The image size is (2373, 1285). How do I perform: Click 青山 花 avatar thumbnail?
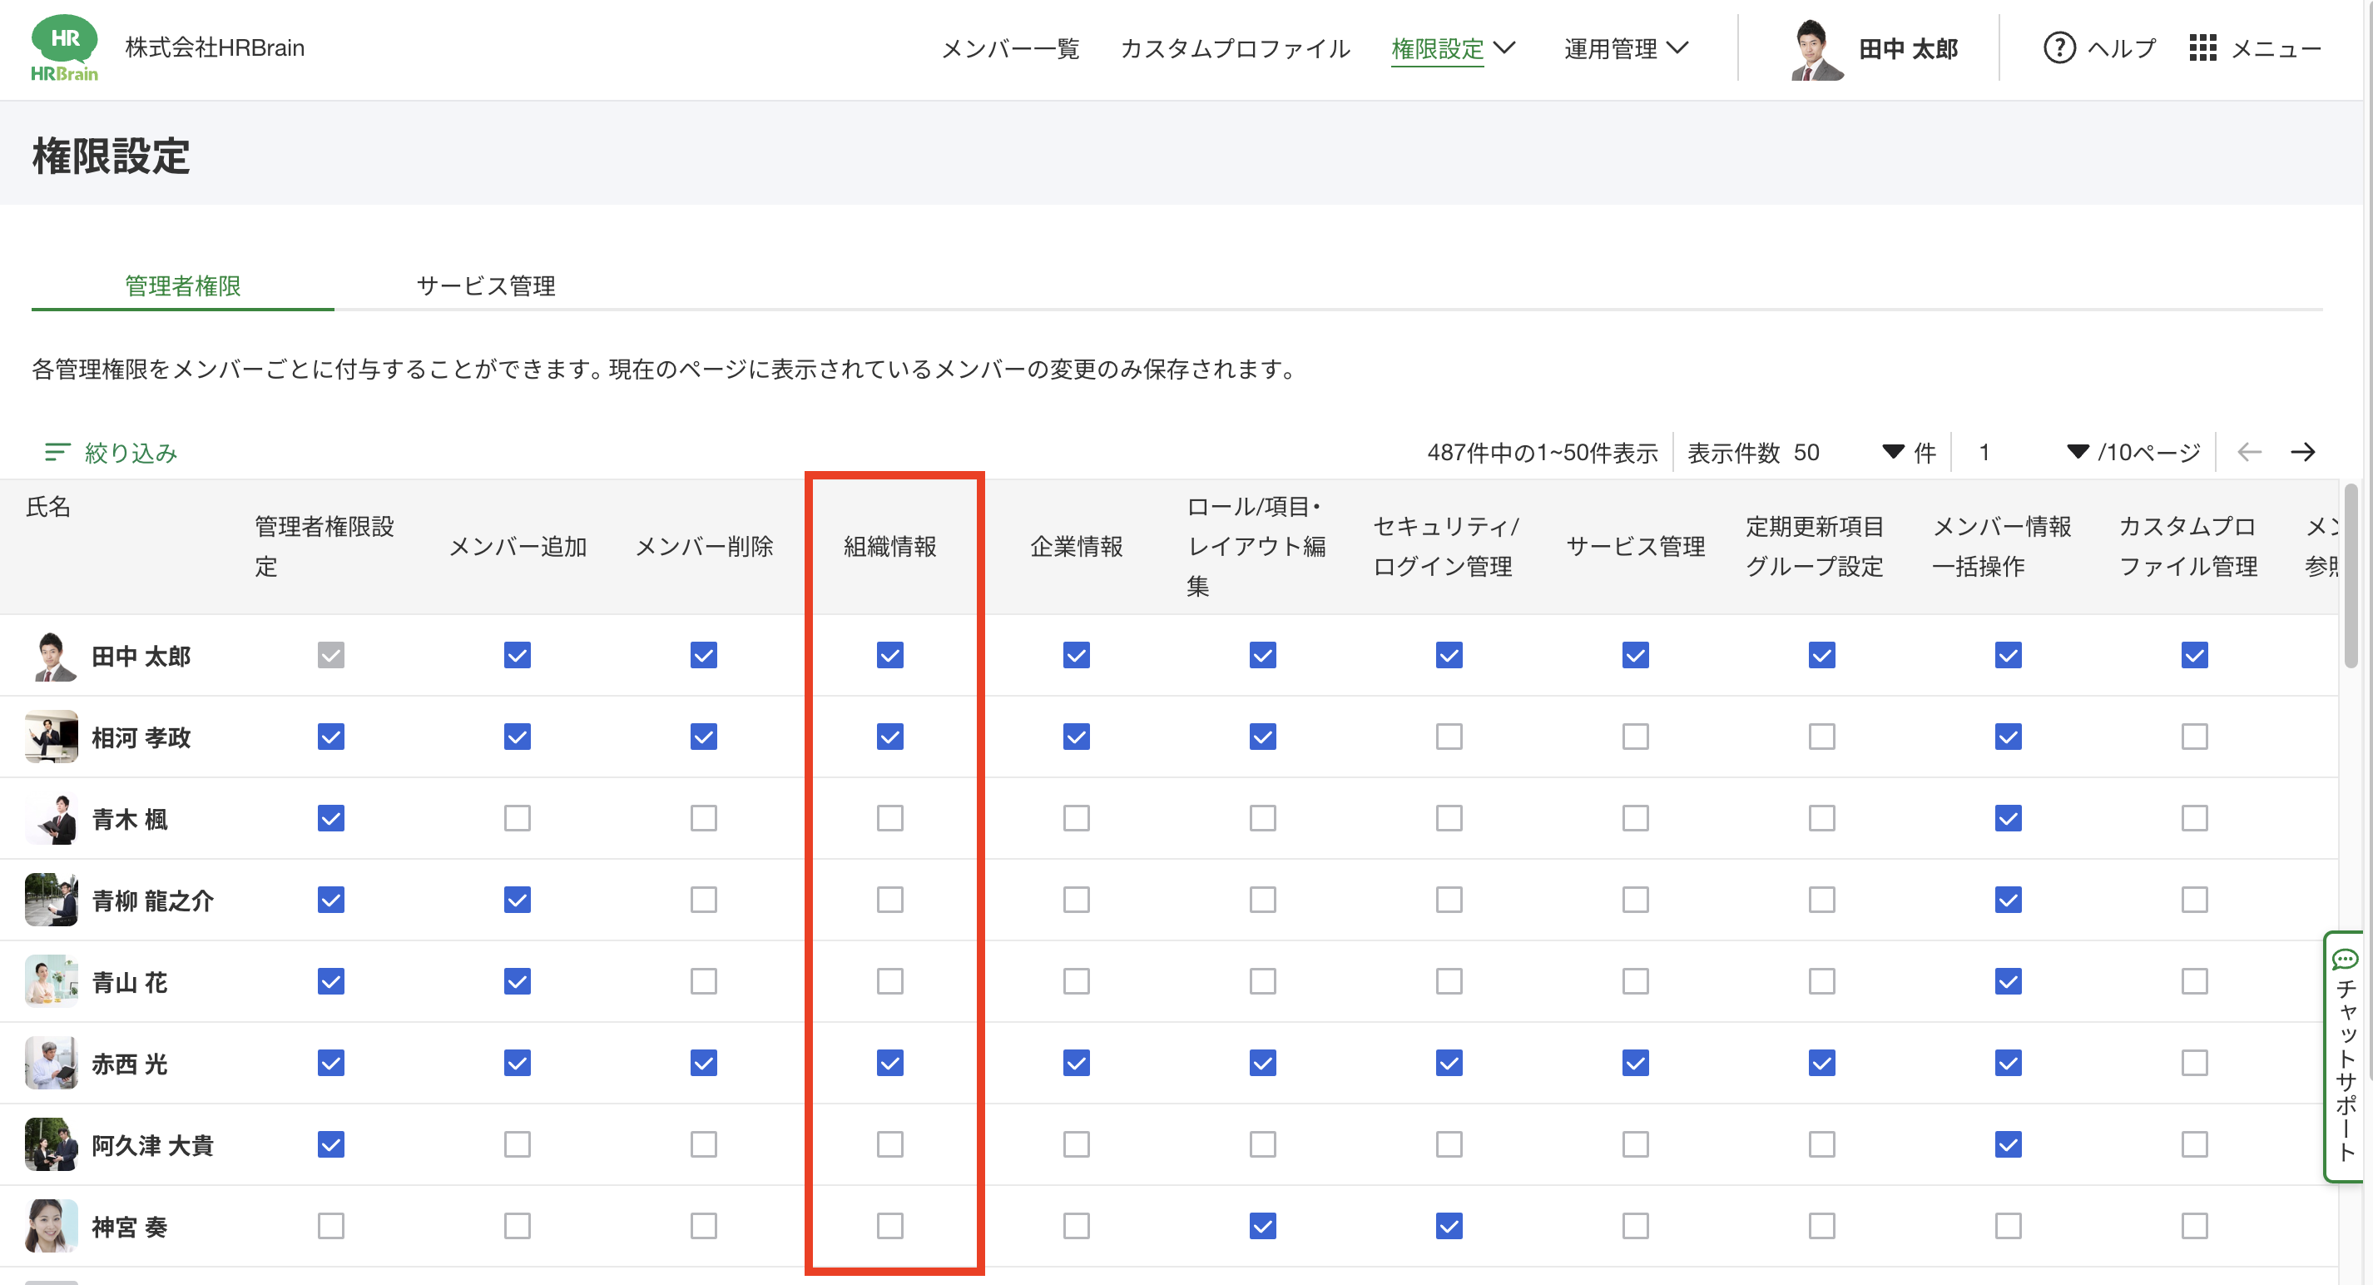51,981
